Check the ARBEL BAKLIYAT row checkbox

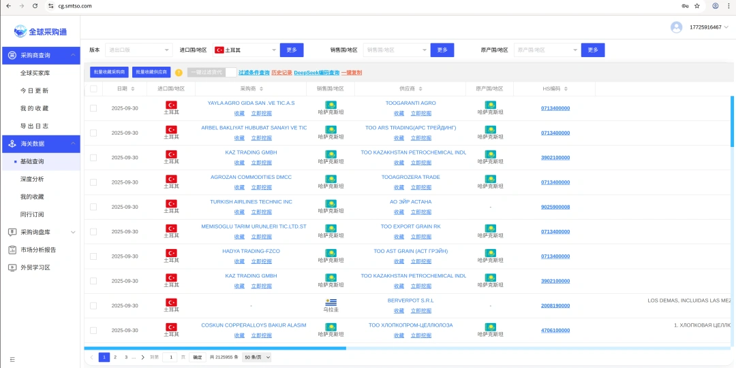(x=93, y=133)
